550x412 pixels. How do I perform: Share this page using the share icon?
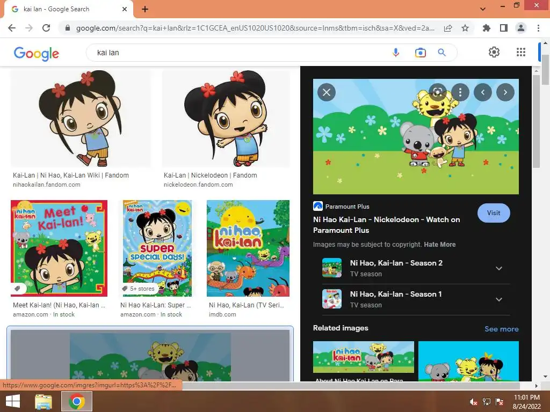tap(448, 28)
